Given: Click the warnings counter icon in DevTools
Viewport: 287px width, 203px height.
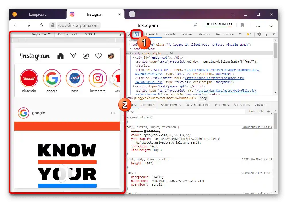Looking at the screenshot, I should [x=249, y=34].
